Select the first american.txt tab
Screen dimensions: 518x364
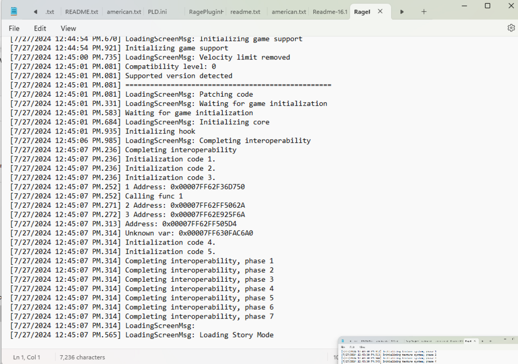tap(124, 12)
